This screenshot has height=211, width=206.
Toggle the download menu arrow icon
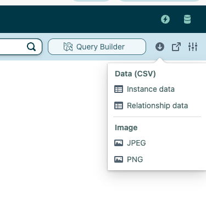click(160, 47)
